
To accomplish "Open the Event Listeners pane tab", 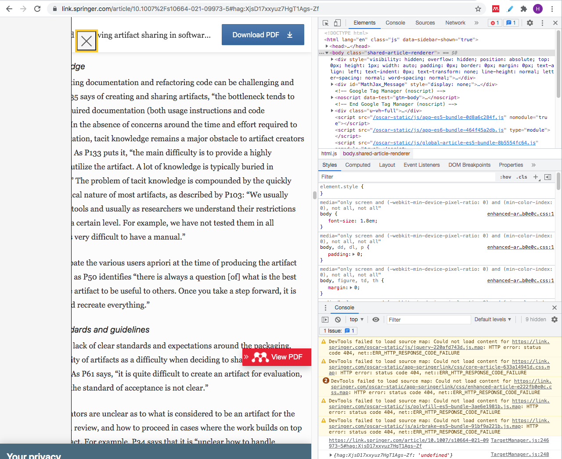I will [421, 165].
